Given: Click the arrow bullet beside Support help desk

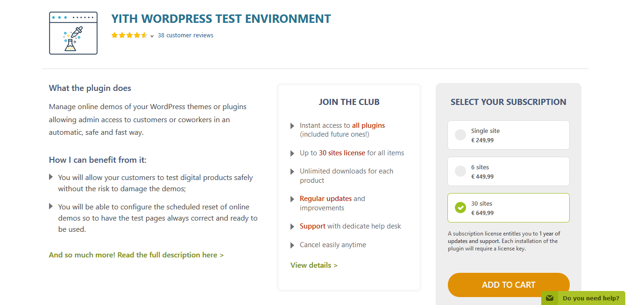Looking at the screenshot, I should 292,227.
